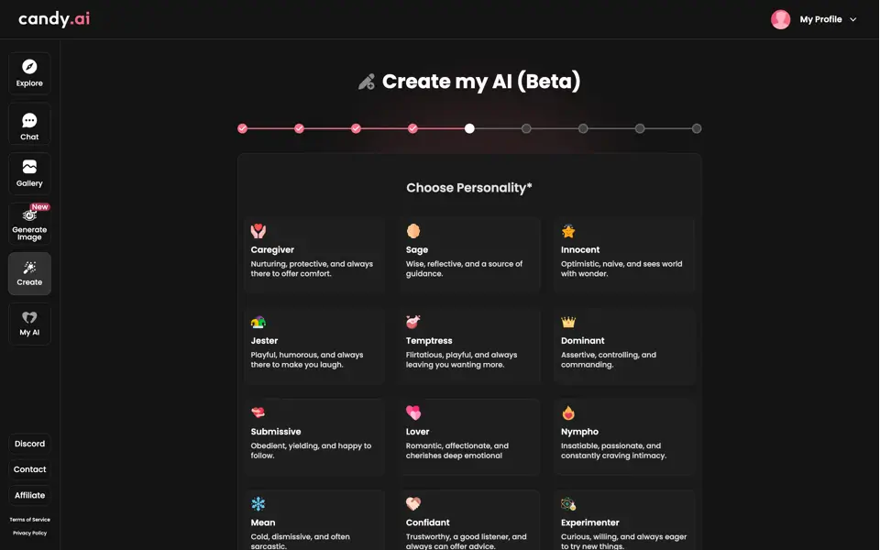880x550 pixels.
Task: Choose the Experimenter personality
Action: (x=624, y=522)
